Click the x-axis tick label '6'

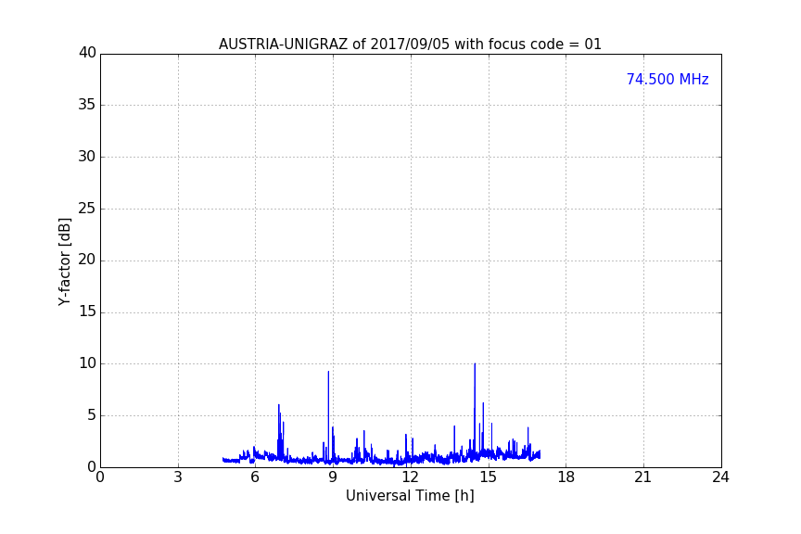click(255, 477)
